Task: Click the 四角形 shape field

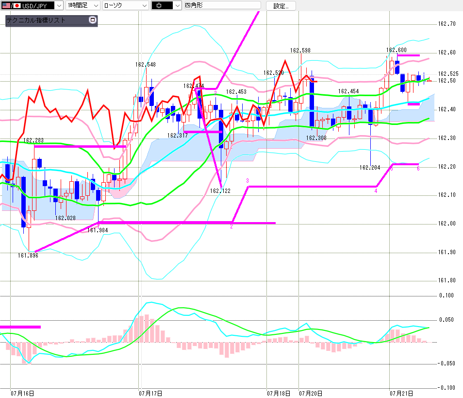Action: (222, 5)
